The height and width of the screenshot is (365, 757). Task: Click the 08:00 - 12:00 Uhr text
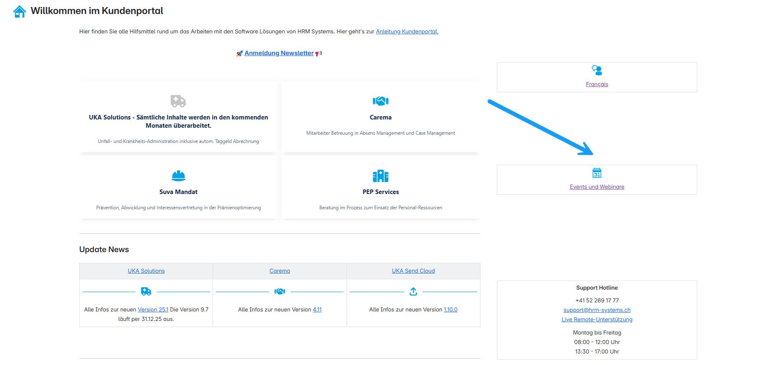(597, 342)
